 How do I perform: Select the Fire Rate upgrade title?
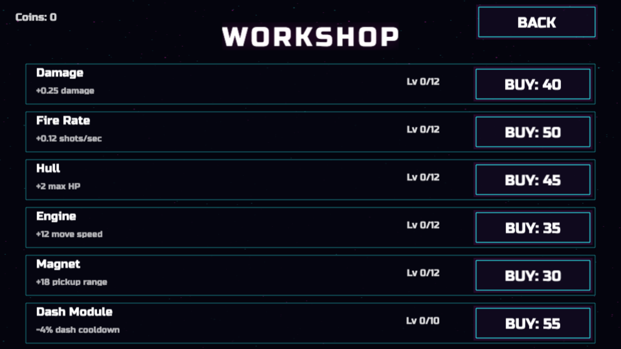[63, 120]
